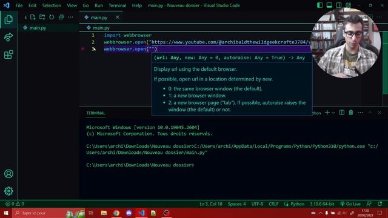Image resolution: width=388 pixels, height=218 pixels.
Task: Open main.py in the Explorer tree
Action: point(38,28)
